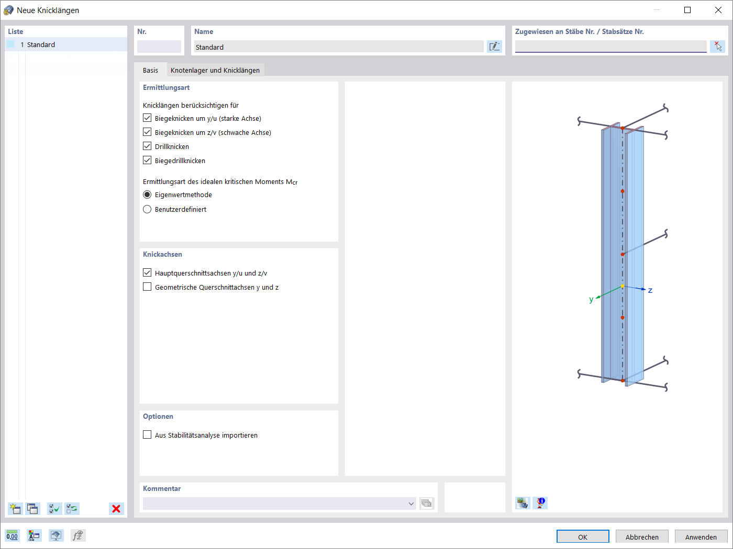Expand the Kommentar dropdown
733x549 pixels.
pyautogui.click(x=411, y=504)
